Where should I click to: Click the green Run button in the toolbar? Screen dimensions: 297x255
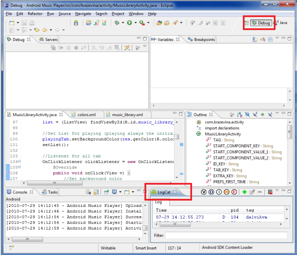coord(129,23)
